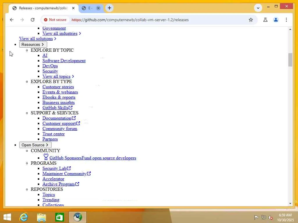Open Customer support external link

[61, 123]
